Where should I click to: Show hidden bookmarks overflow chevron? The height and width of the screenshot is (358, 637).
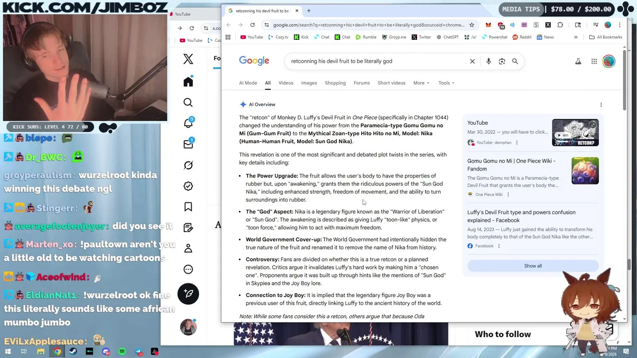point(576,37)
